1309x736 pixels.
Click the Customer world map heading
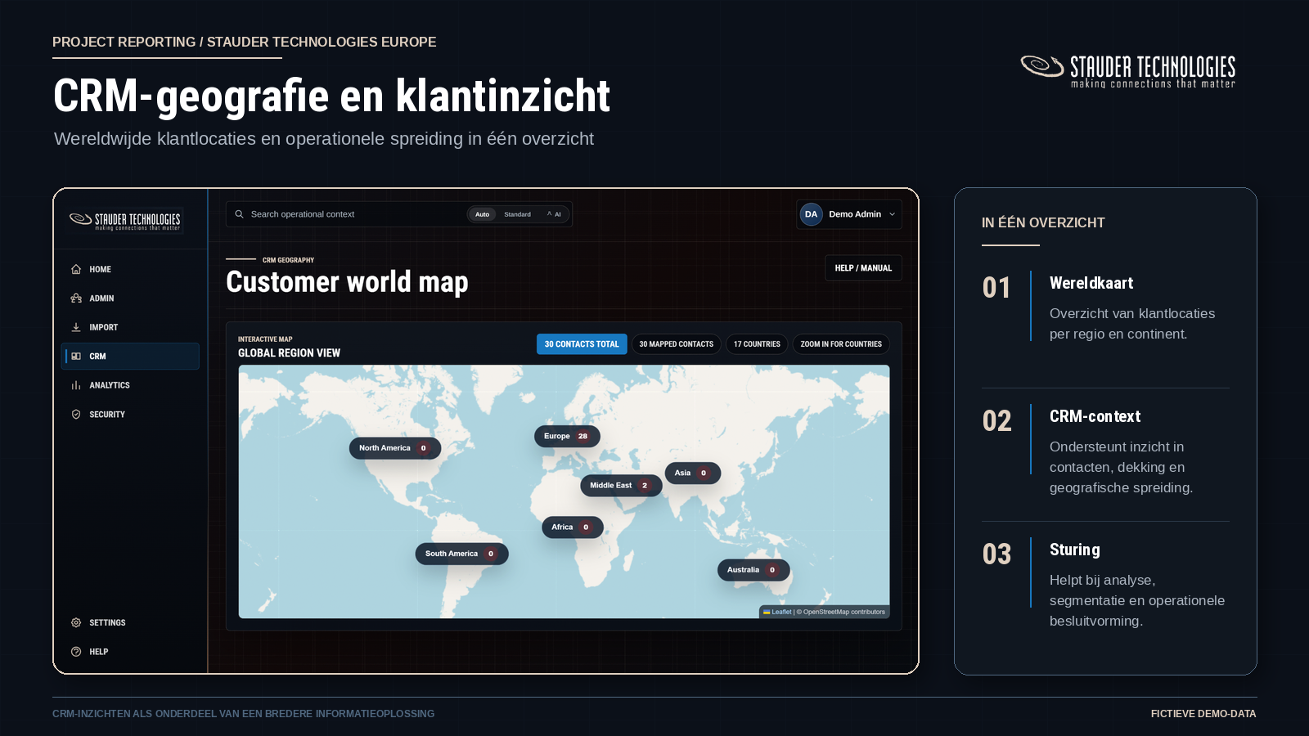click(x=347, y=282)
